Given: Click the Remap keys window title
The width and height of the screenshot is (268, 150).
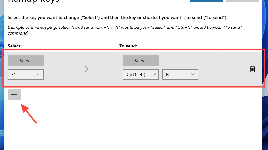Looking at the screenshot, I should click(x=34, y=1).
